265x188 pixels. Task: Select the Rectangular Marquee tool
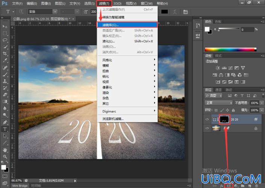pos(5,33)
